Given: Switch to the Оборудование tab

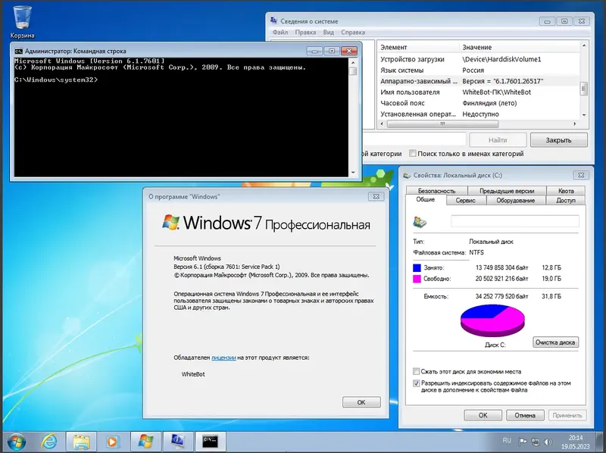Looking at the screenshot, I should [x=516, y=200].
